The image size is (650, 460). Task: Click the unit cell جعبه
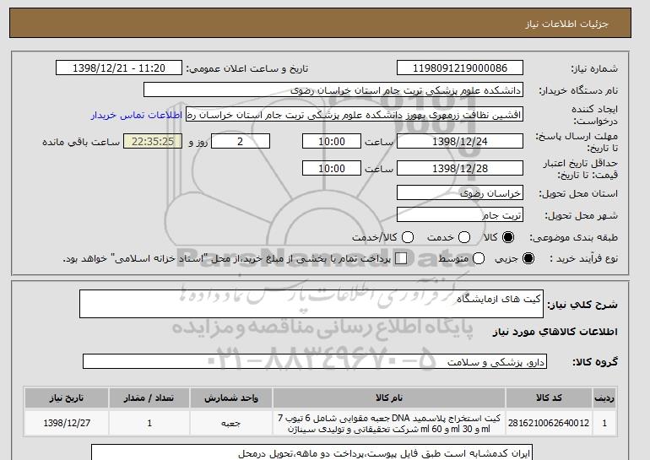click(231, 423)
